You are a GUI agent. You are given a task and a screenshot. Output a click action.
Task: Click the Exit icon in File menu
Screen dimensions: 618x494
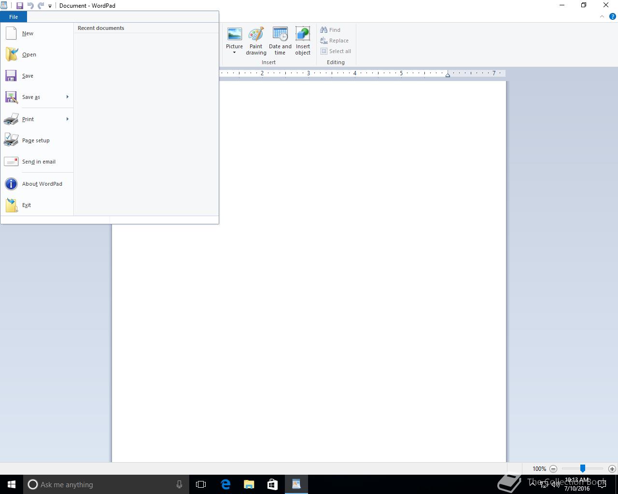click(x=11, y=205)
